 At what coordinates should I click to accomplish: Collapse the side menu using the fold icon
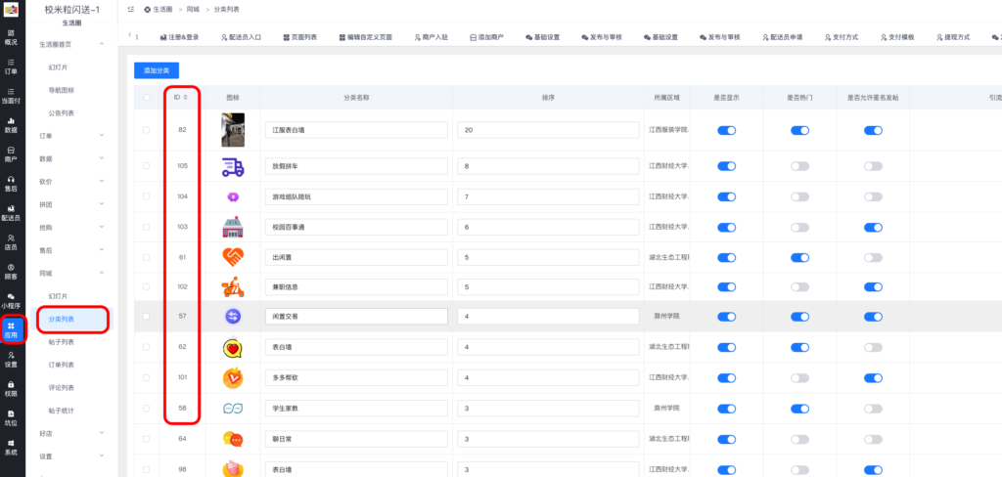click(131, 10)
